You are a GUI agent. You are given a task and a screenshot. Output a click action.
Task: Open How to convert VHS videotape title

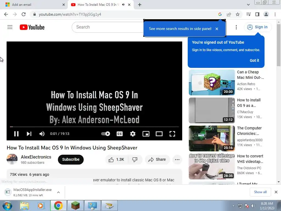250,159
